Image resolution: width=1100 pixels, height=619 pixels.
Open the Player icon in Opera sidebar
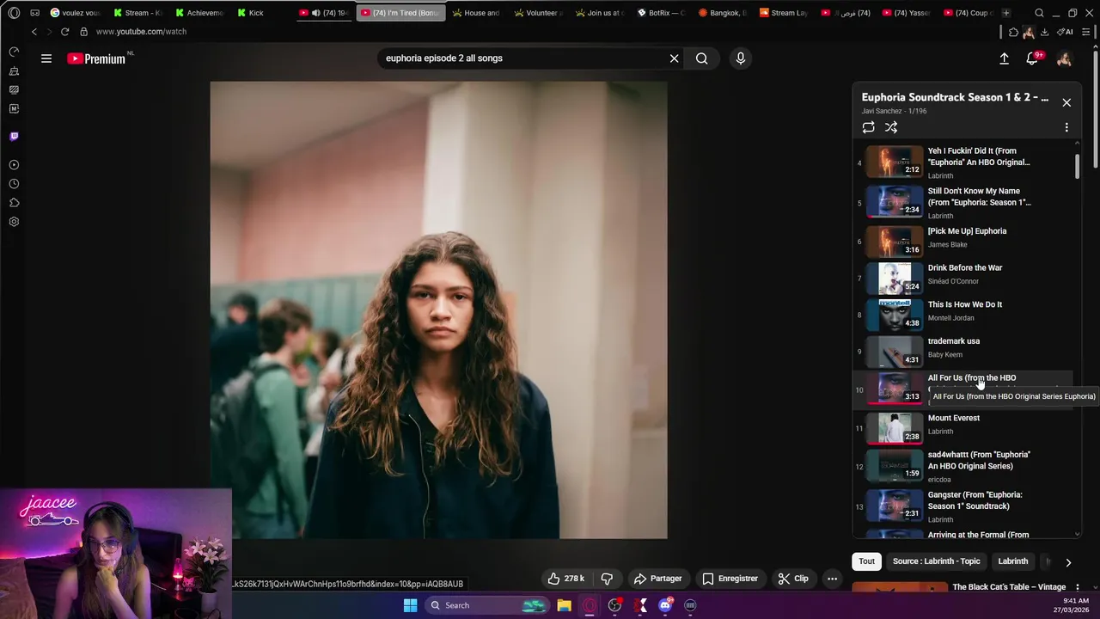[x=14, y=164]
